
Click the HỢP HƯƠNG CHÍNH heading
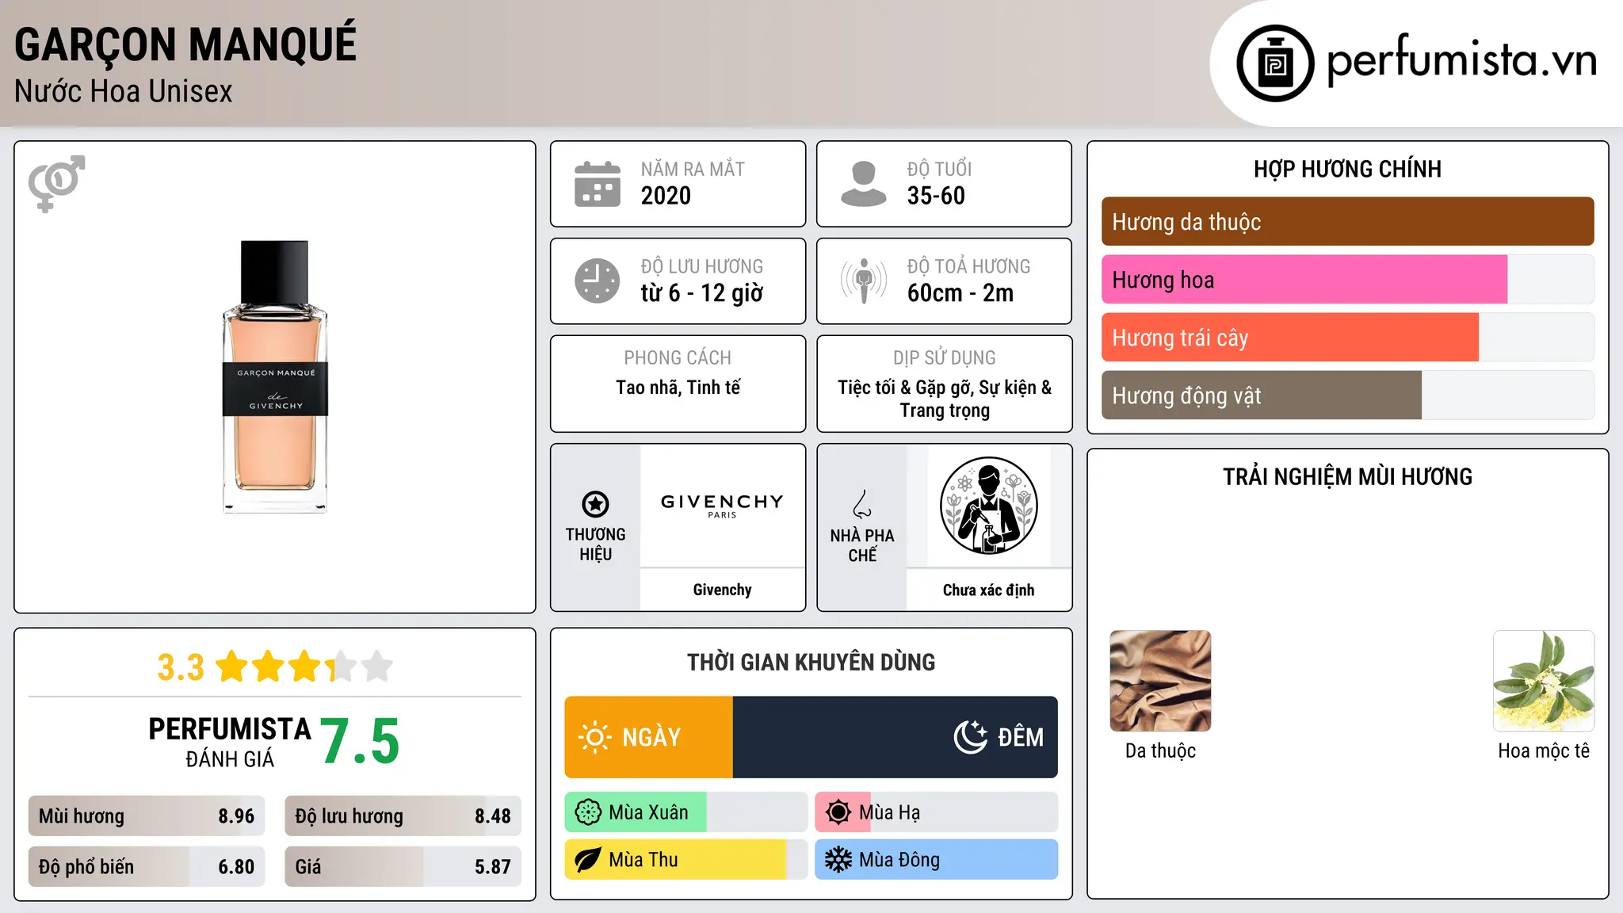click(x=1347, y=169)
